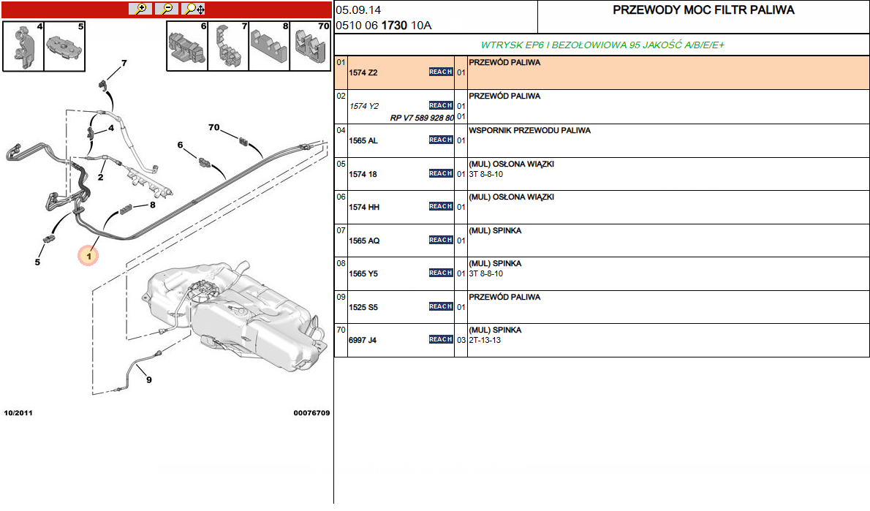Screen dimensions: 870x511
Task: Click catalog code 0510 06 1730 10A
Action: [383, 26]
